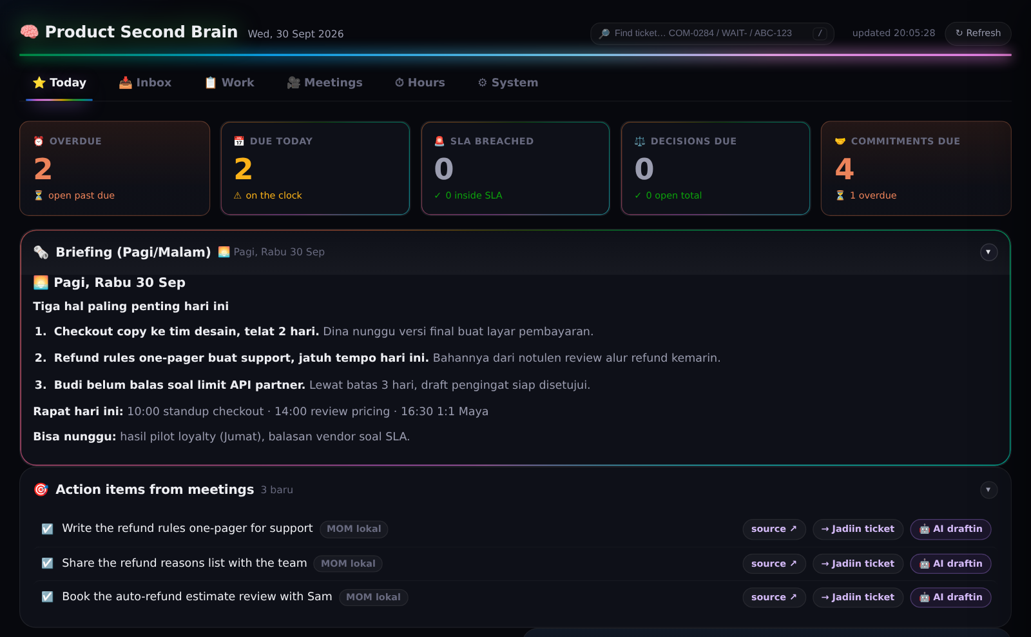Click the magnifier icon in search box

click(604, 34)
